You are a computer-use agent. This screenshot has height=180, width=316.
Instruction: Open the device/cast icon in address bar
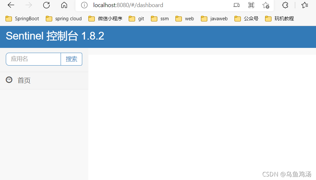coord(236,5)
